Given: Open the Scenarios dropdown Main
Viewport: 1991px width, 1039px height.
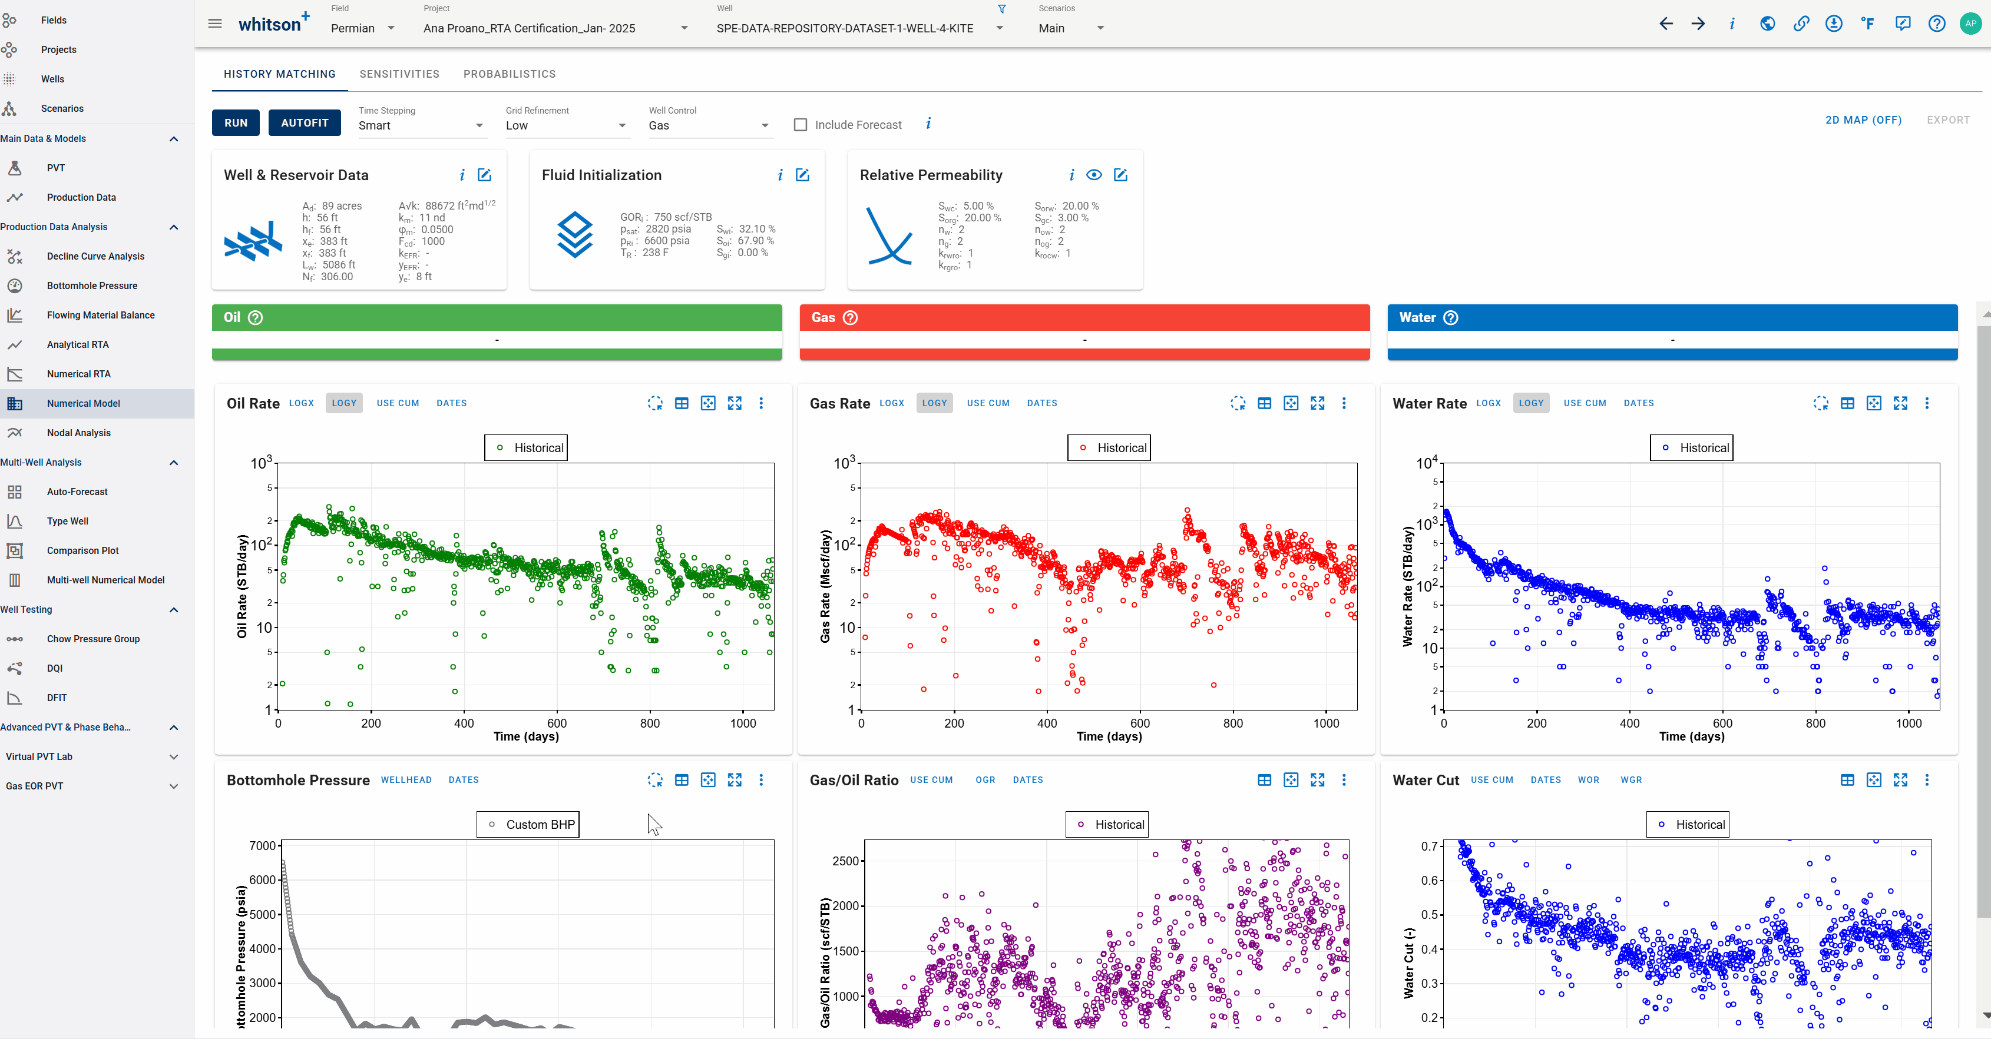Looking at the screenshot, I should [x=1071, y=28].
